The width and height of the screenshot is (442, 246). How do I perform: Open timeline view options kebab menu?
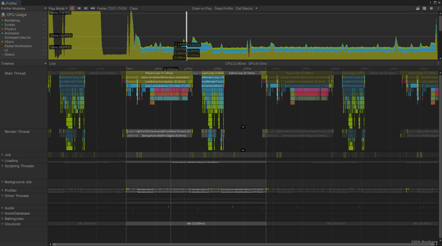438,63
